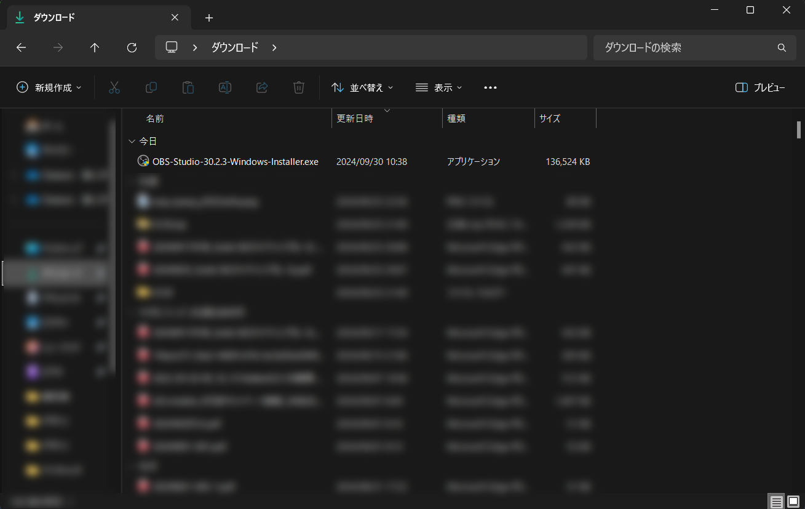Screen dimensions: 805x509
Task: Refresh the ダウンロード folder view
Action: click(x=132, y=47)
